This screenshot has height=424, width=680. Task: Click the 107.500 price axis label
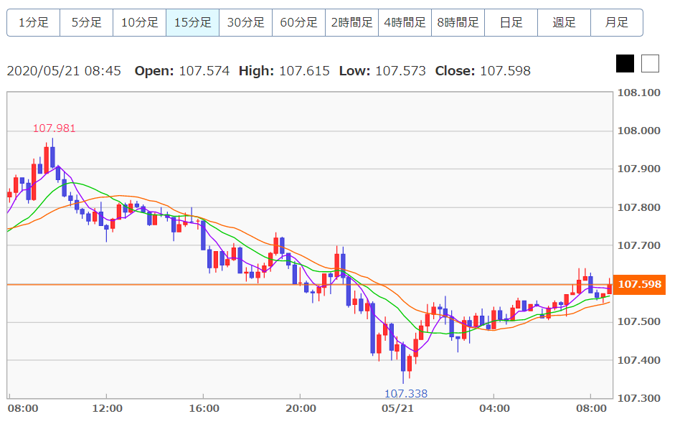pyautogui.click(x=639, y=321)
